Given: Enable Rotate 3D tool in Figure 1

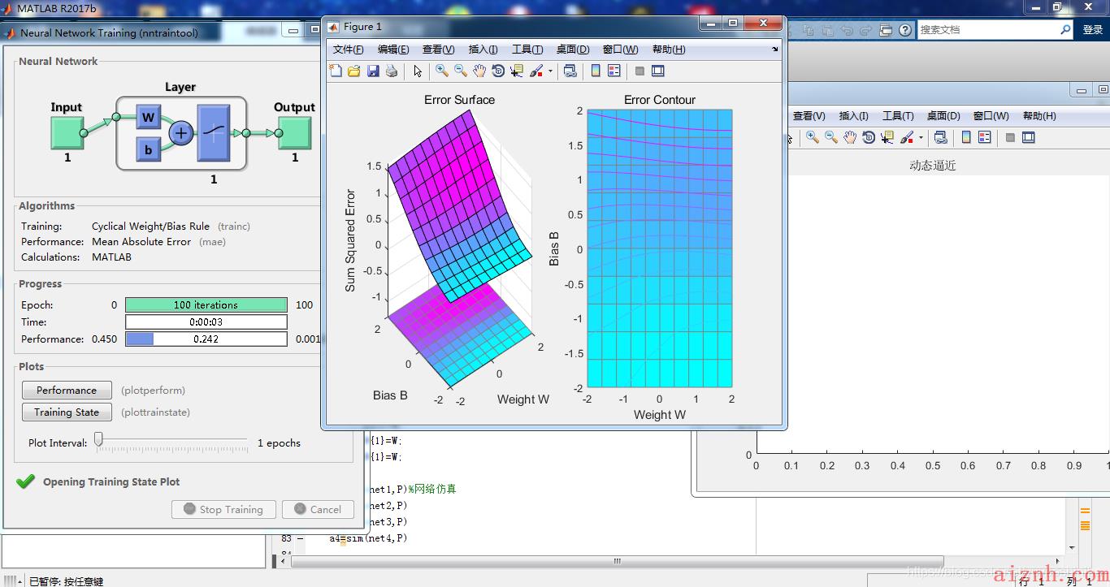Looking at the screenshot, I should [x=498, y=71].
